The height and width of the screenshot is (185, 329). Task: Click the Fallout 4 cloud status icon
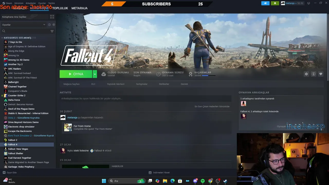tap(104, 74)
